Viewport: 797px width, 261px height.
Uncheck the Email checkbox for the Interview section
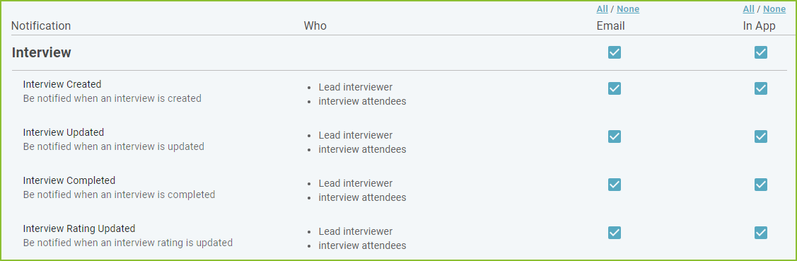coord(614,52)
